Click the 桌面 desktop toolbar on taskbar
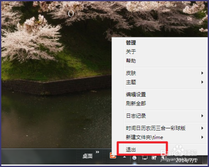209x167 pixels. point(87,156)
